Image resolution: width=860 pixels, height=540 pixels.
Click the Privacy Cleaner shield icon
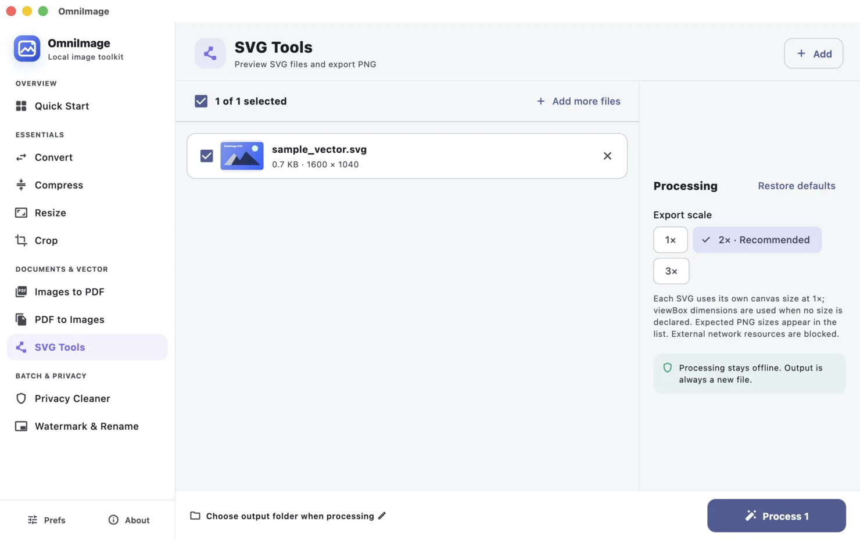tap(21, 398)
